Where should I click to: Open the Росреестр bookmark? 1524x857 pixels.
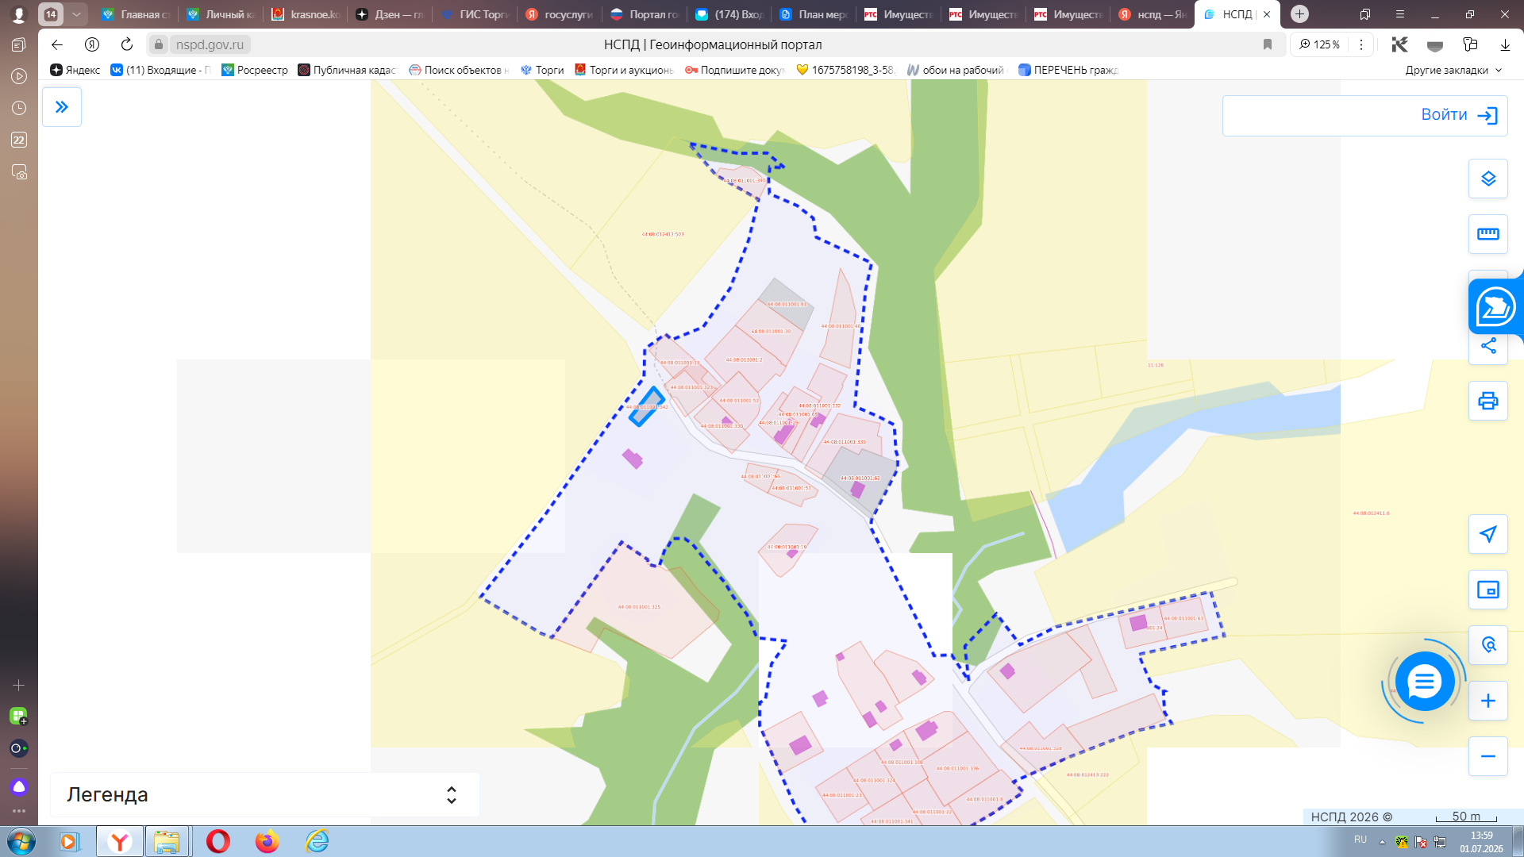[255, 70]
